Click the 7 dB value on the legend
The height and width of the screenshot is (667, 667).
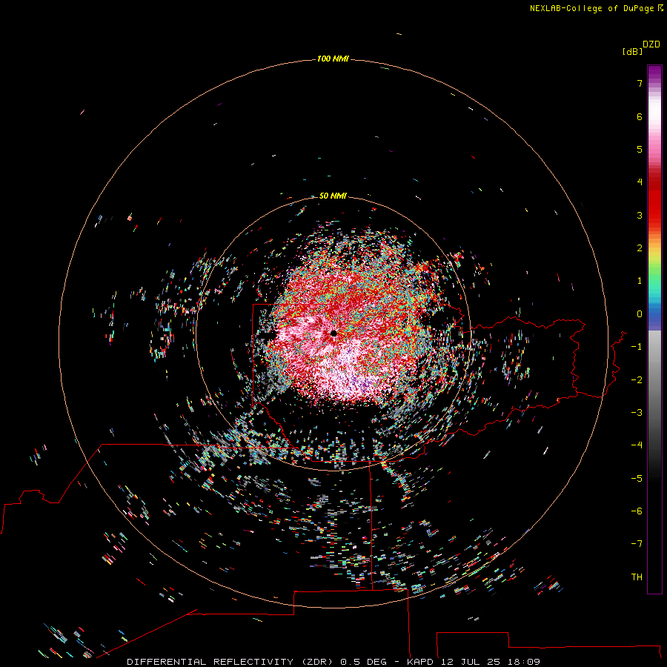pyautogui.click(x=640, y=83)
